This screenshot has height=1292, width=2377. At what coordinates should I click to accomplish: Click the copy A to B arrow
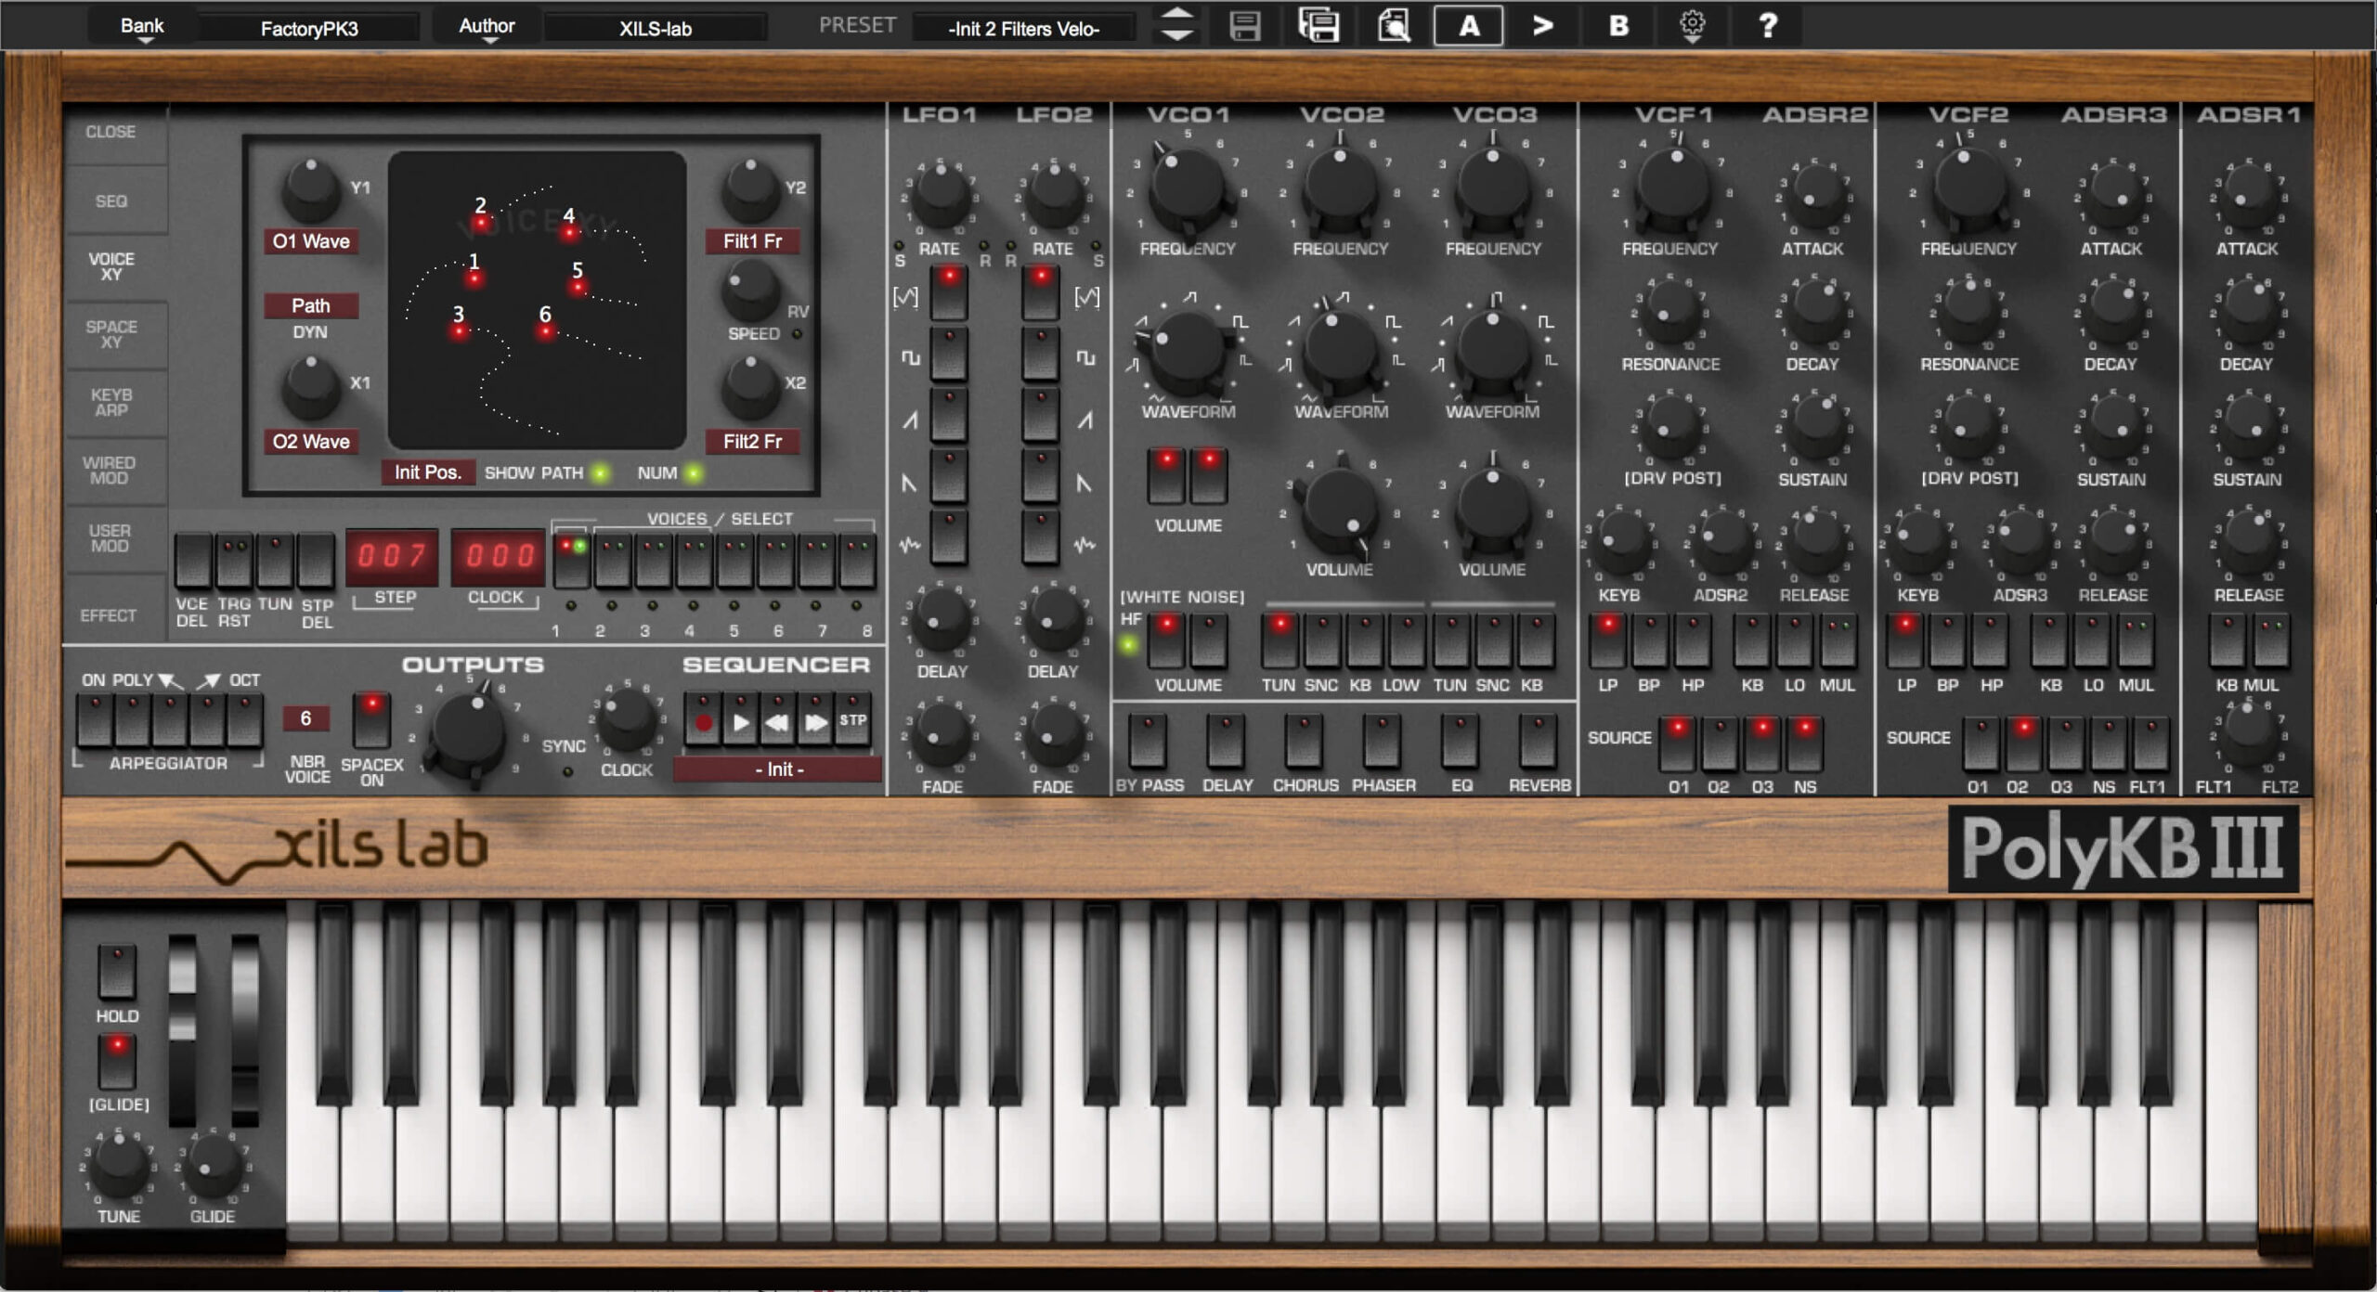click(1542, 26)
